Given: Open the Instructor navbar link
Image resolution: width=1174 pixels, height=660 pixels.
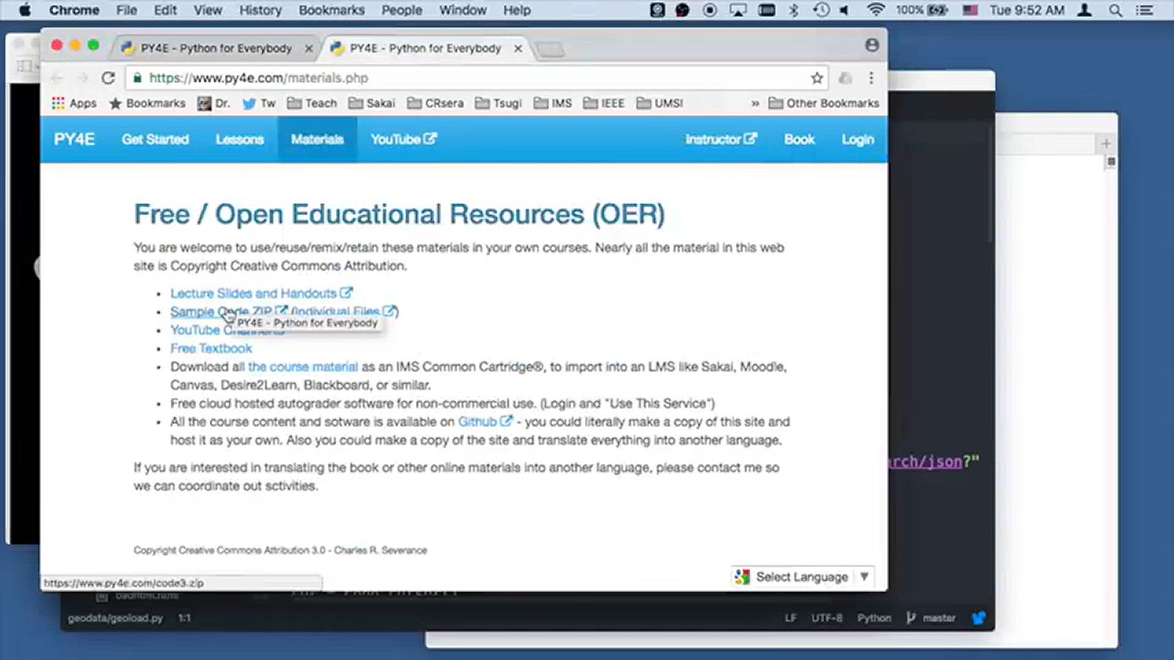Looking at the screenshot, I should [721, 139].
